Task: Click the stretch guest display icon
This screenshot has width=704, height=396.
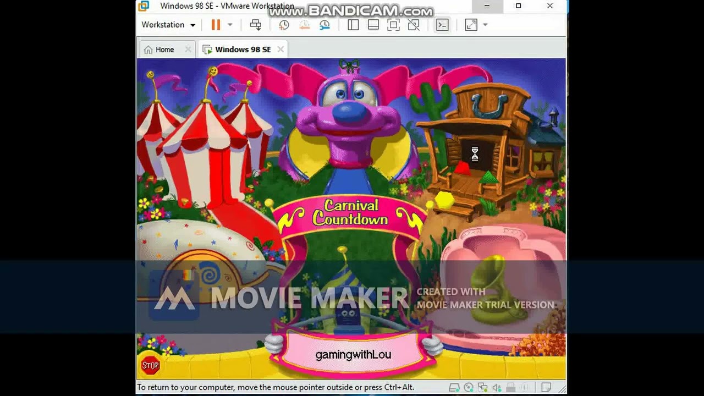Action: 471,25
